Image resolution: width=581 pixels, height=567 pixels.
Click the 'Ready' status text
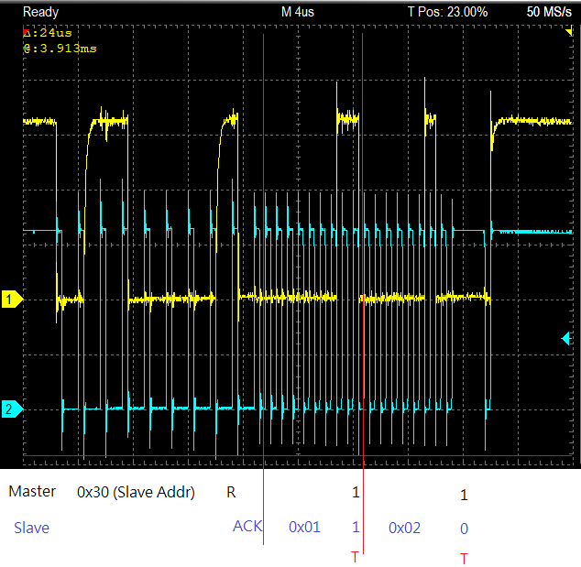point(40,12)
